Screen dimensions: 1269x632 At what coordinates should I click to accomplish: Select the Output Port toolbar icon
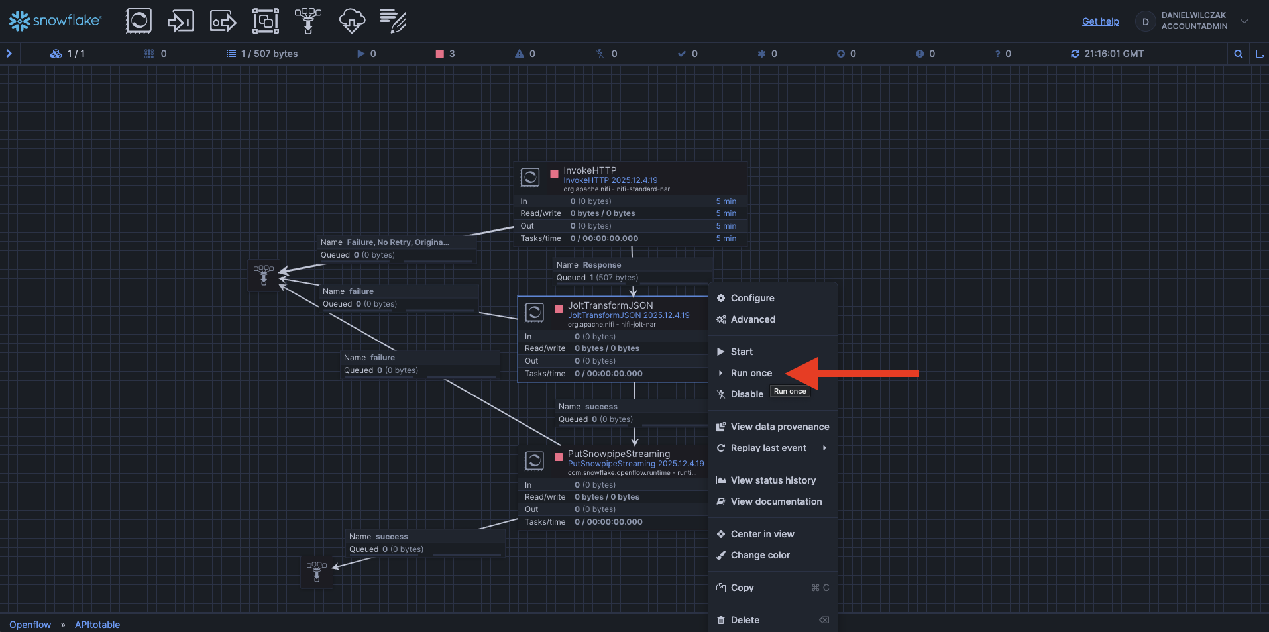pos(223,21)
